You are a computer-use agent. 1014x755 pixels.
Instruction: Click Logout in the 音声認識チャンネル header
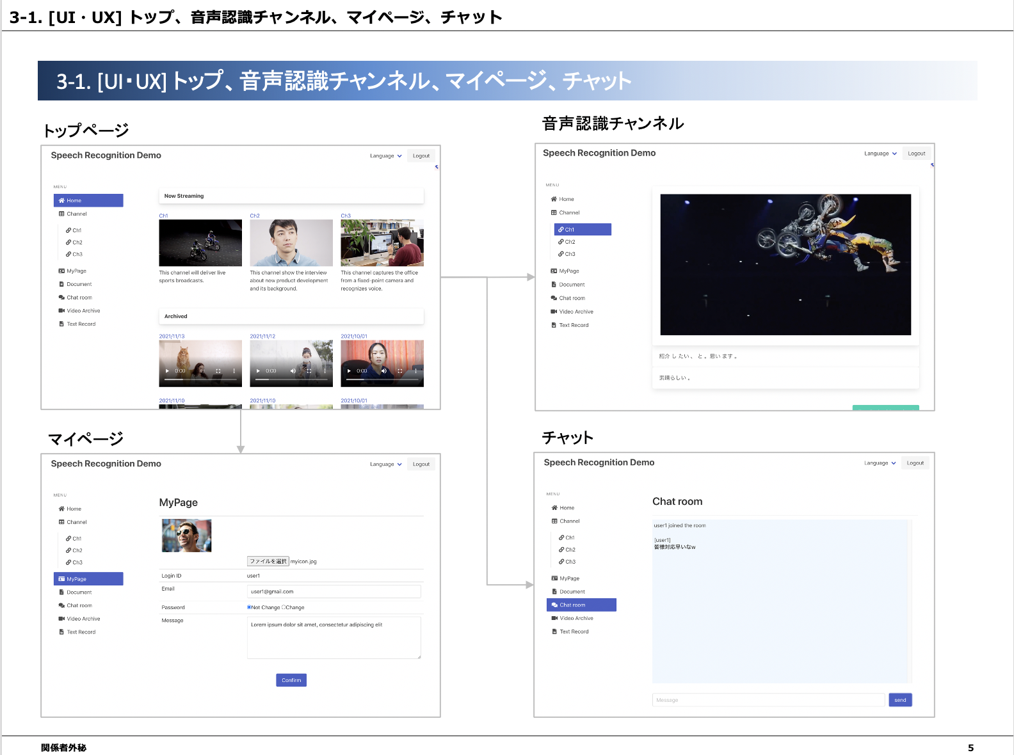tap(917, 154)
